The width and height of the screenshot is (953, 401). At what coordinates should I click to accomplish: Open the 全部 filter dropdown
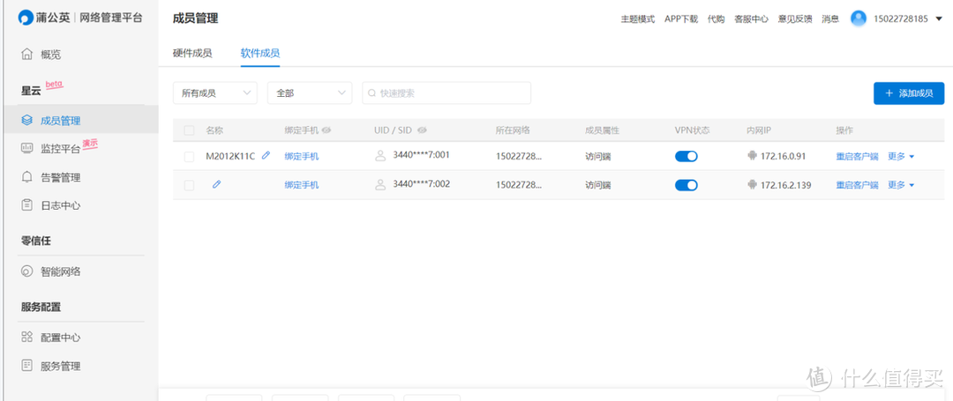310,93
